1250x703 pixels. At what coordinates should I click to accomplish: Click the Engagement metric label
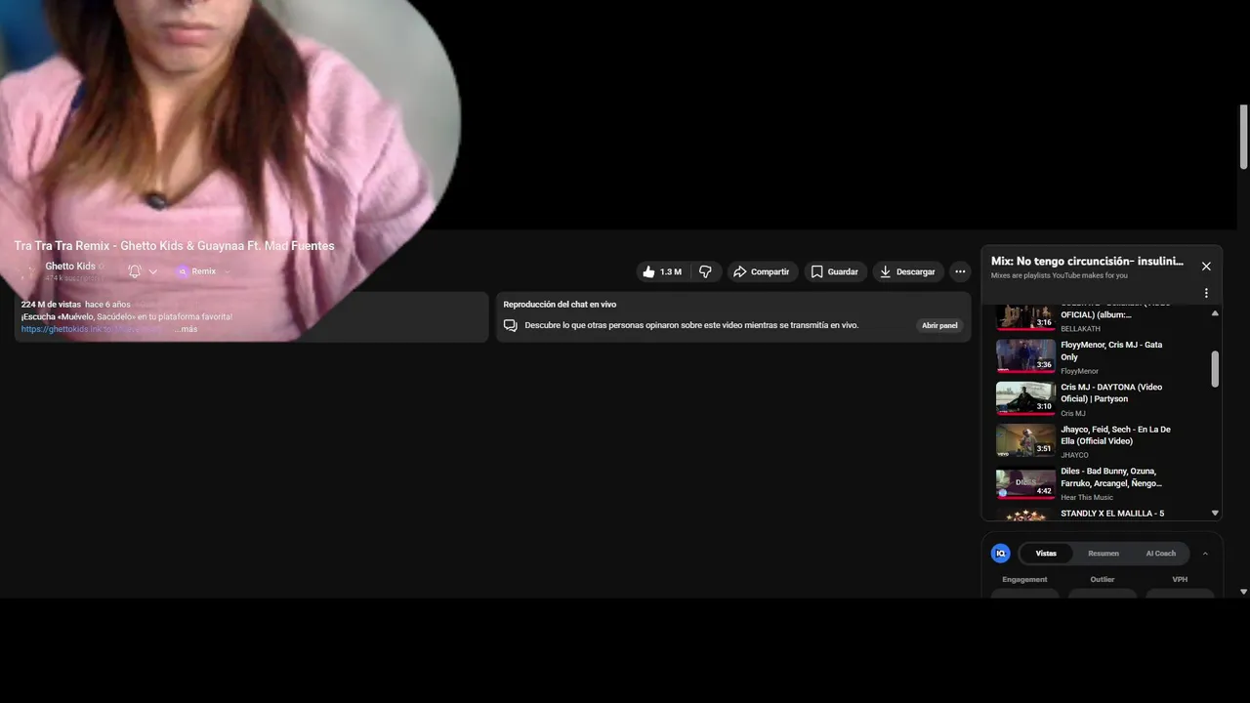[1024, 580]
